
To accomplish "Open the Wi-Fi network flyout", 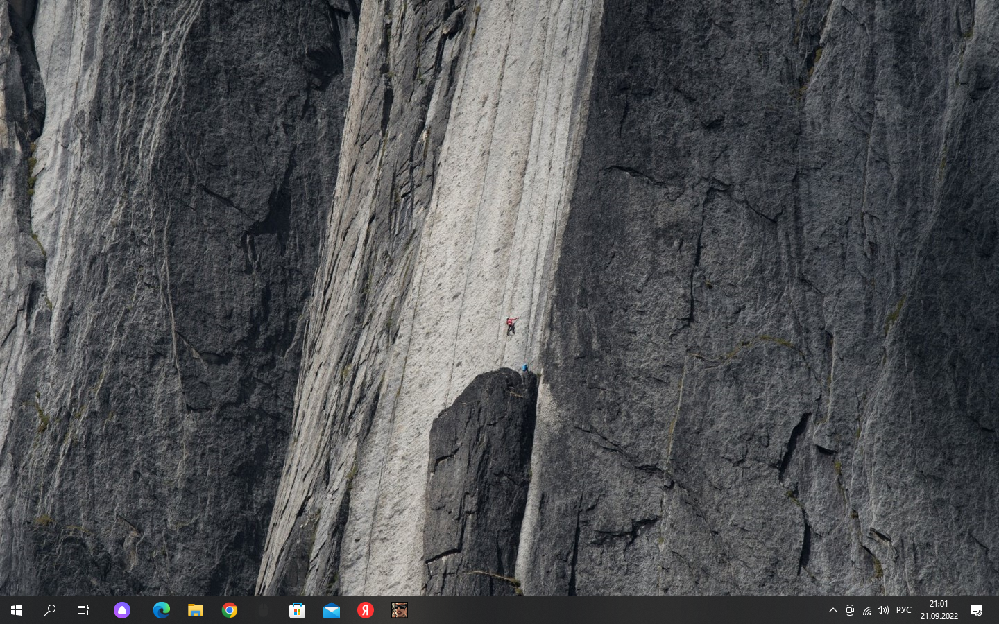I will click(x=866, y=610).
